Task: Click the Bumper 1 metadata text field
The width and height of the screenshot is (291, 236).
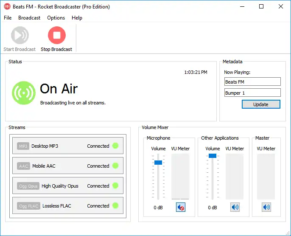Action: coord(252,93)
